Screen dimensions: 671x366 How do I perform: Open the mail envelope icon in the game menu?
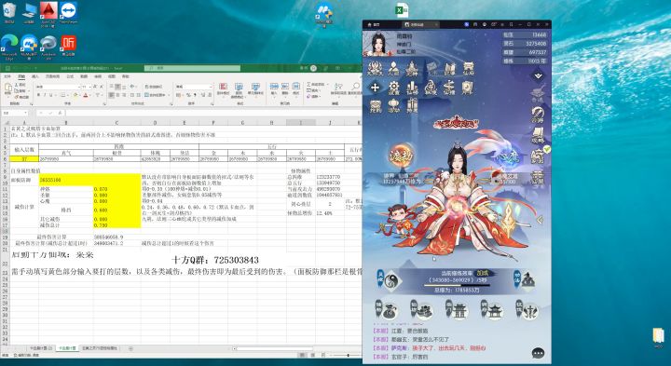point(431,68)
